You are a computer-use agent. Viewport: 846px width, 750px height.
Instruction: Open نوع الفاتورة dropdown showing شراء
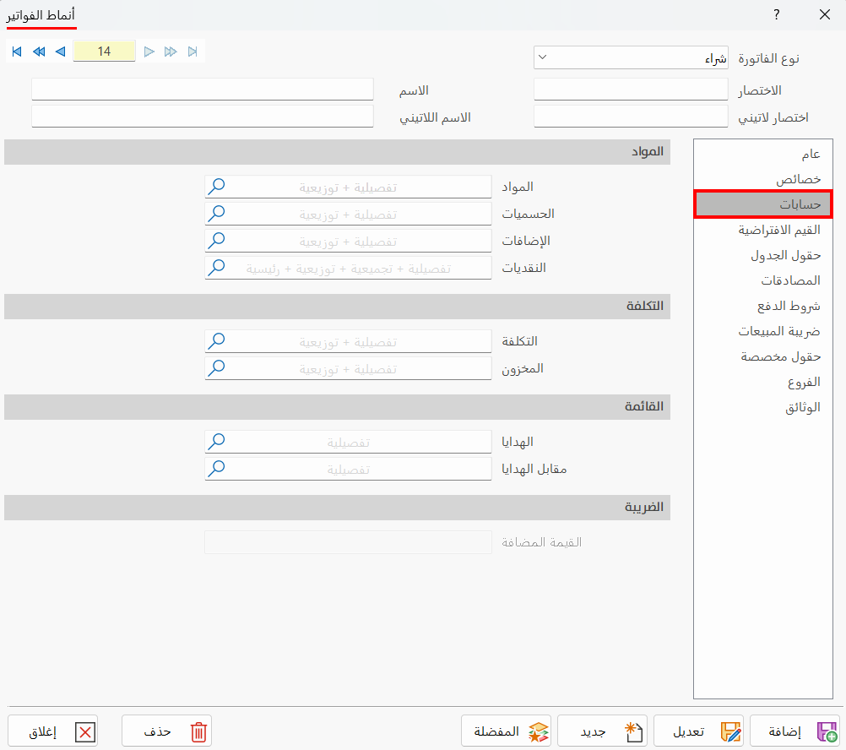pos(631,57)
